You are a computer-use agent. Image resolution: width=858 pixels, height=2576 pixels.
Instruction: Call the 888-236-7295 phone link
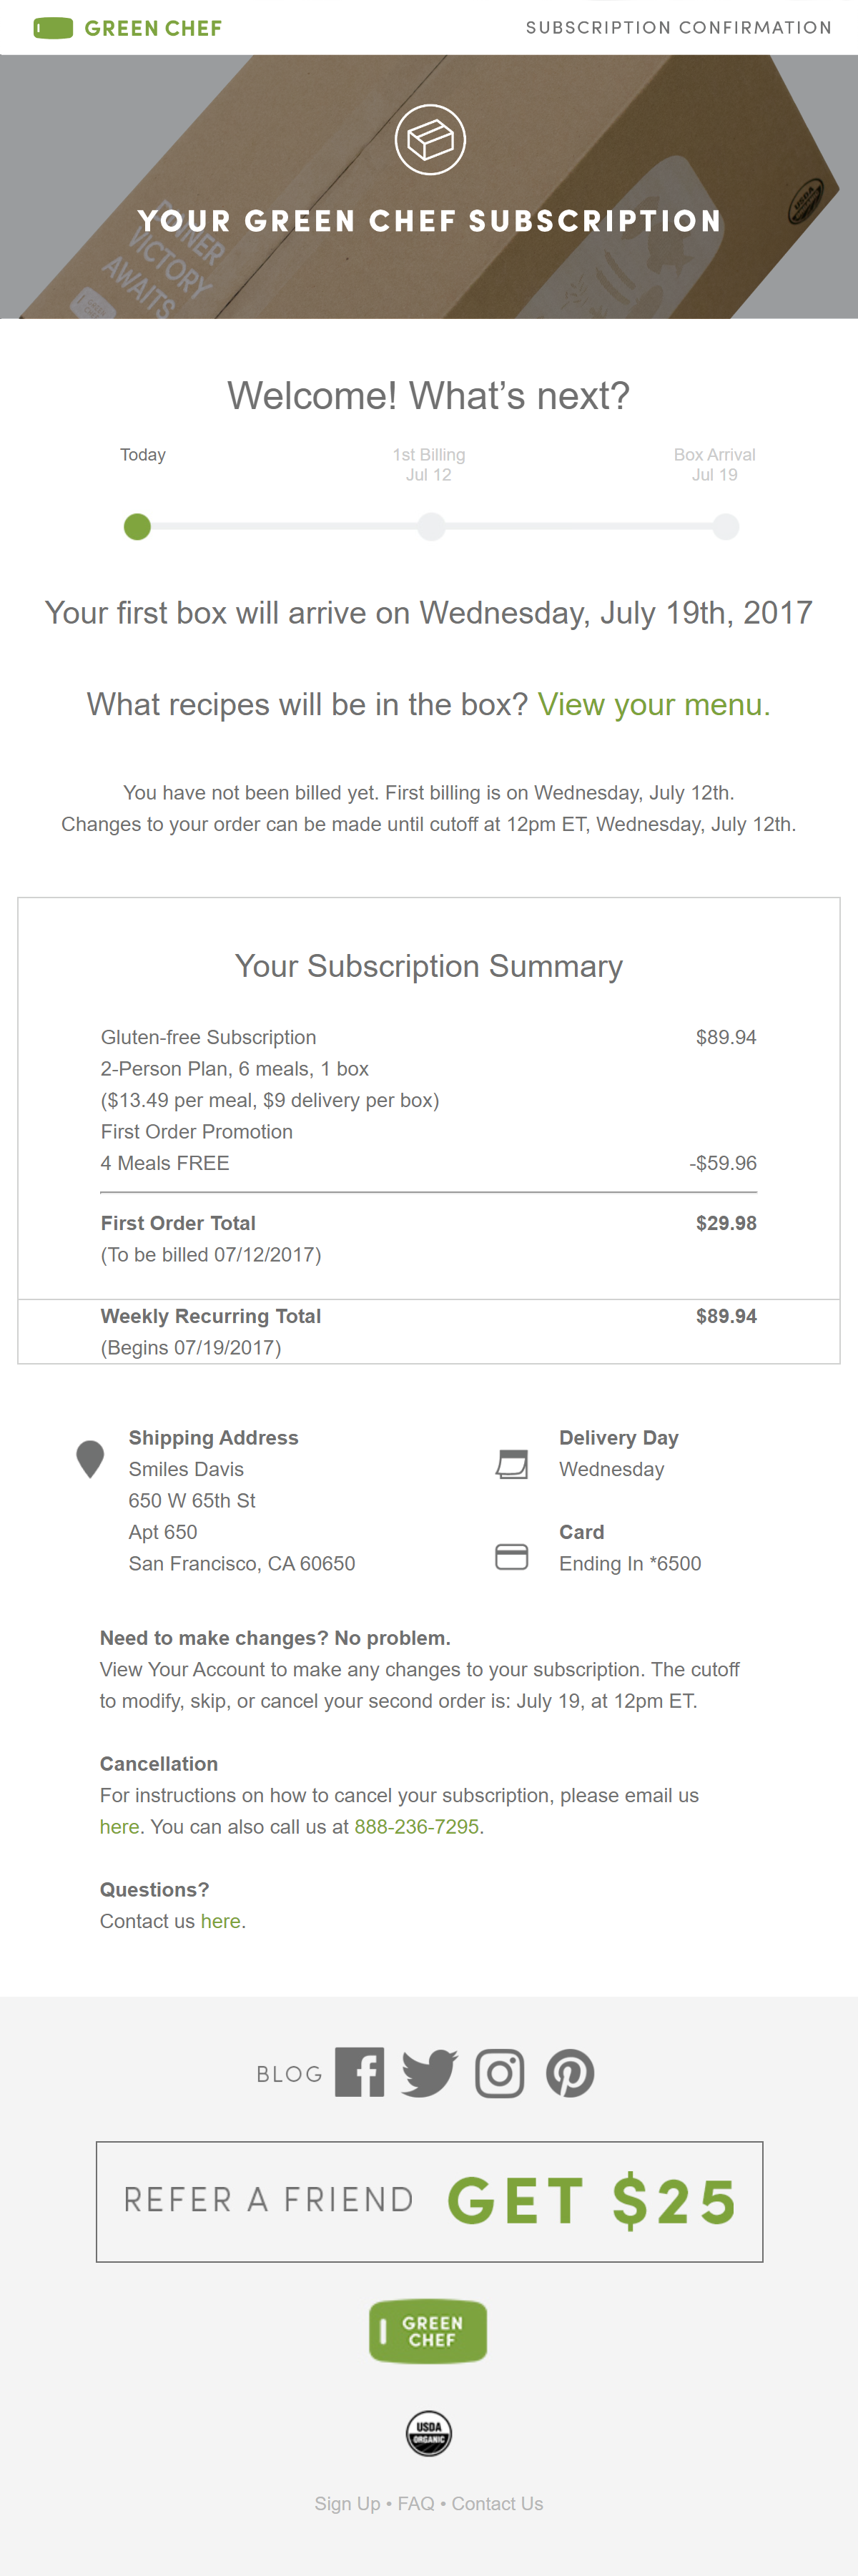click(416, 1826)
